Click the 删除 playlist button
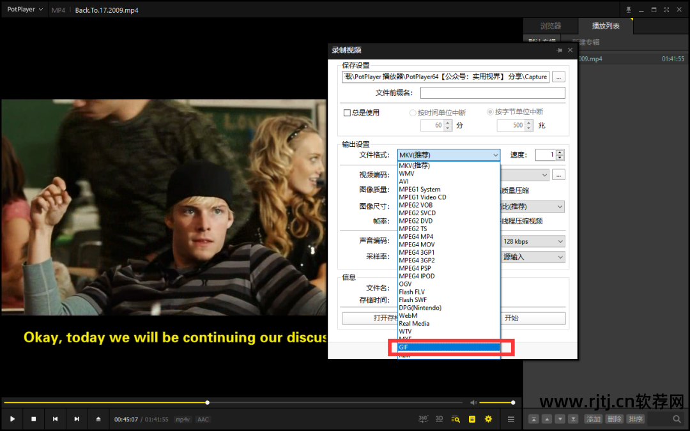This screenshot has height=431, width=690. [615, 419]
